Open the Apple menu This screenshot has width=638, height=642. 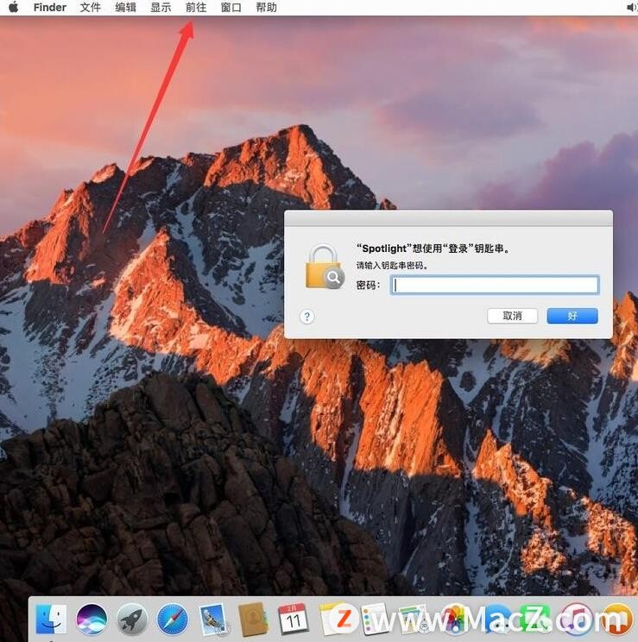tap(14, 7)
